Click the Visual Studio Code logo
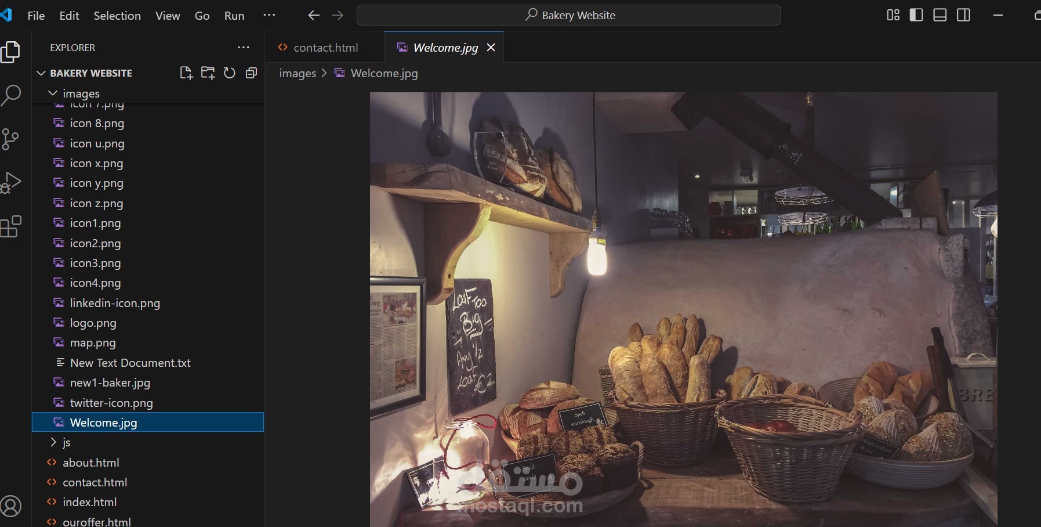This screenshot has width=1041, height=527. 6,15
